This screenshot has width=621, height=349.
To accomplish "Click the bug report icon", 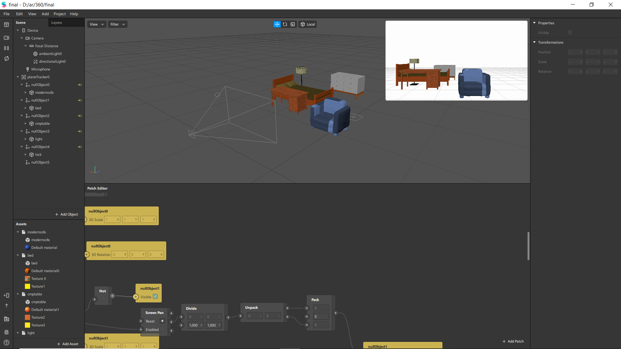I will (6, 332).
